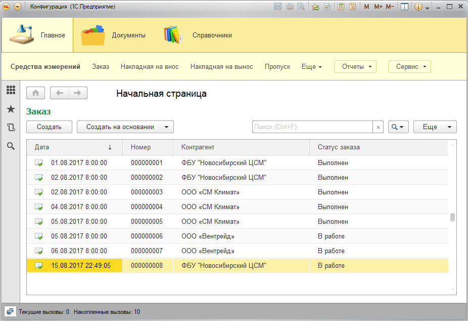Click the back navigation arrow

point(60,93)
